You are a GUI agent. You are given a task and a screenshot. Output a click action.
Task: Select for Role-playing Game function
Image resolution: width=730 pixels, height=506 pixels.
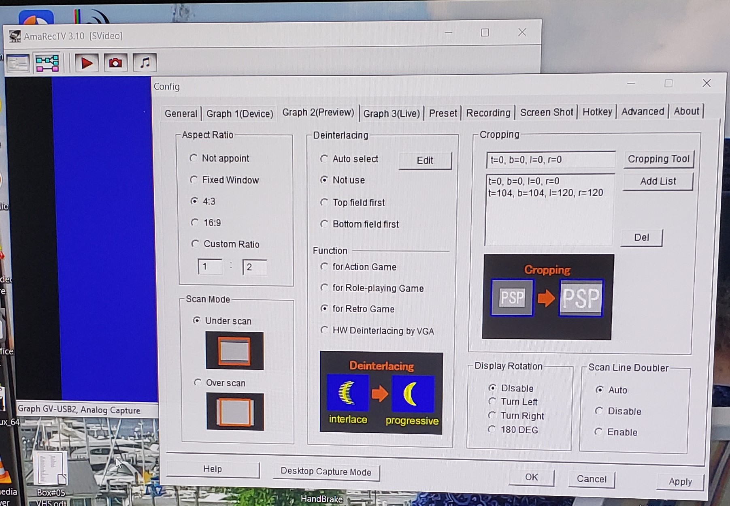coord(372,288)
